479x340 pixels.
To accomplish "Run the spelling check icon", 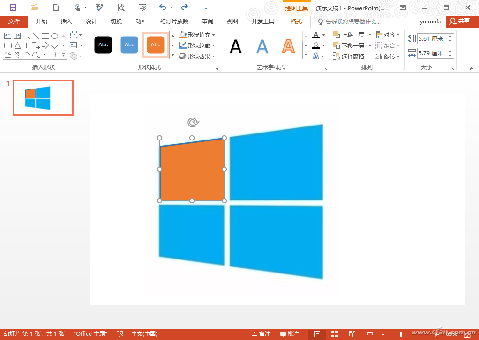I will [x=99, y=7].
